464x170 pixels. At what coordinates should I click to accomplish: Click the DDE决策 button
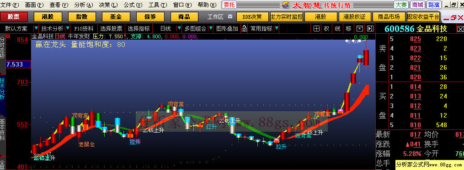(x=252, y=17)
